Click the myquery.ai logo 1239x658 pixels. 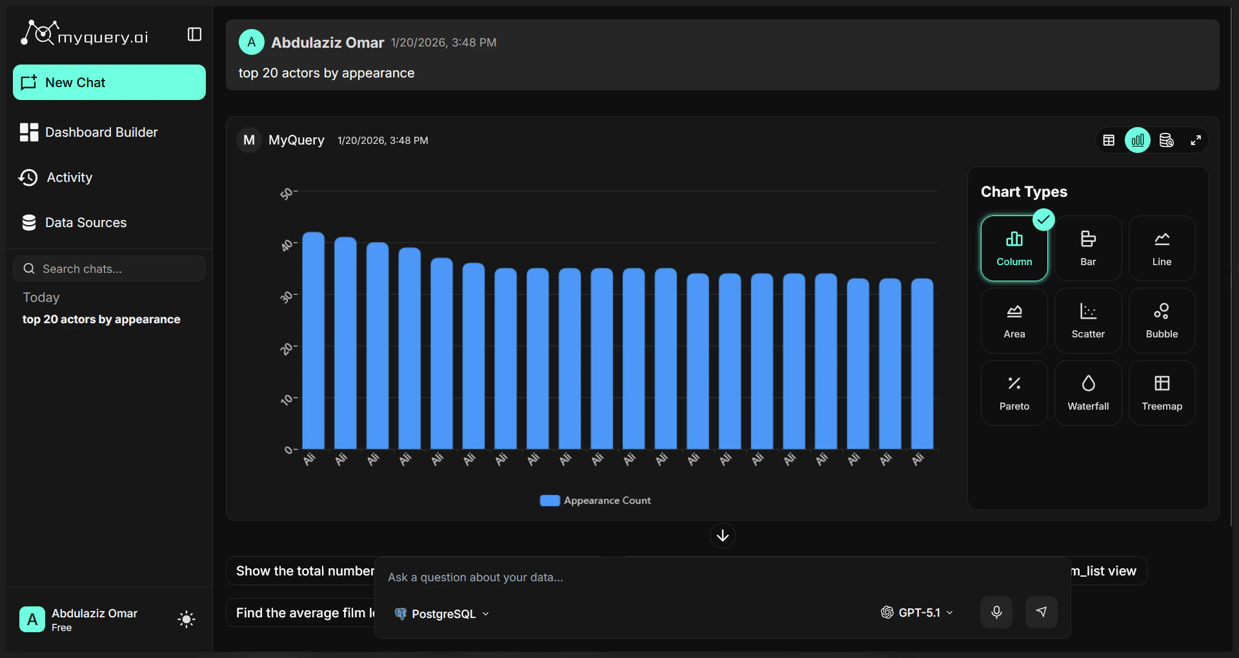pos(85,34)
